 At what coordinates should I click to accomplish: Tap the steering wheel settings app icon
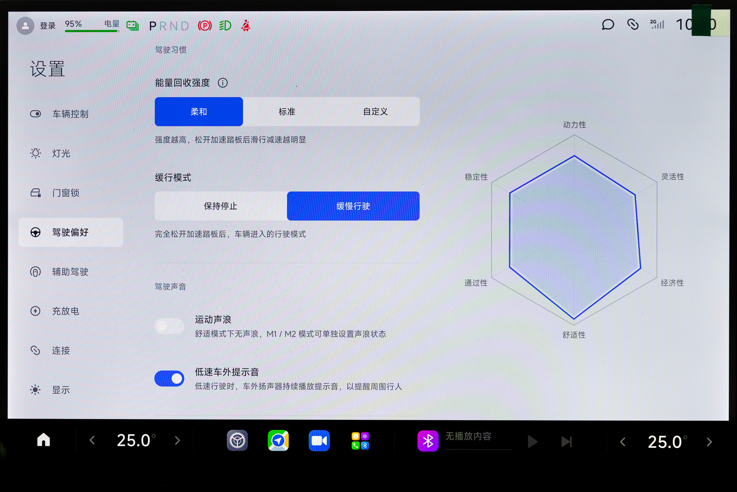237,441
